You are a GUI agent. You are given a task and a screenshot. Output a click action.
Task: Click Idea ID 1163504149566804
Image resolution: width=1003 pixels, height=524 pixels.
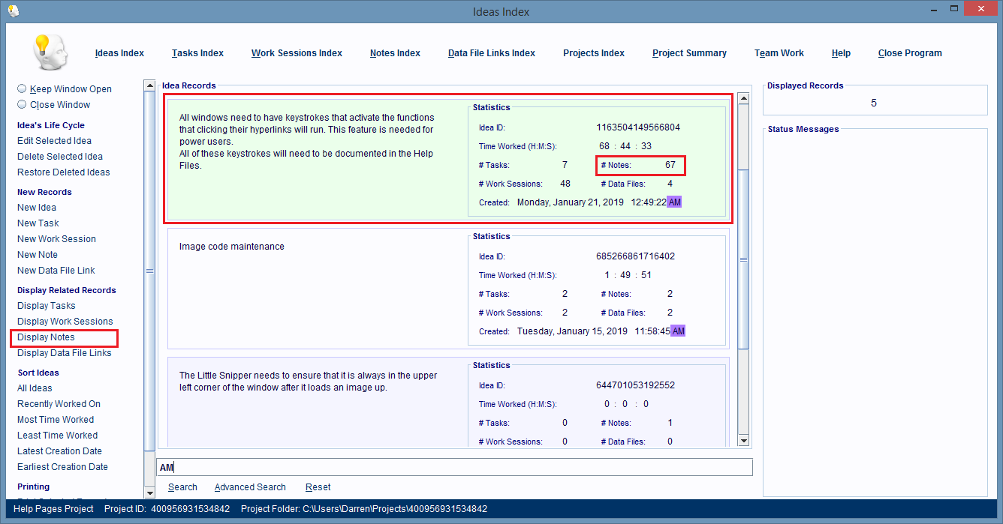click(x=638, y=127)
